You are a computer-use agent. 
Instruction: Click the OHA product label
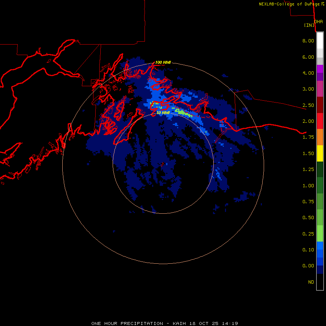click(x=318, y=22)
